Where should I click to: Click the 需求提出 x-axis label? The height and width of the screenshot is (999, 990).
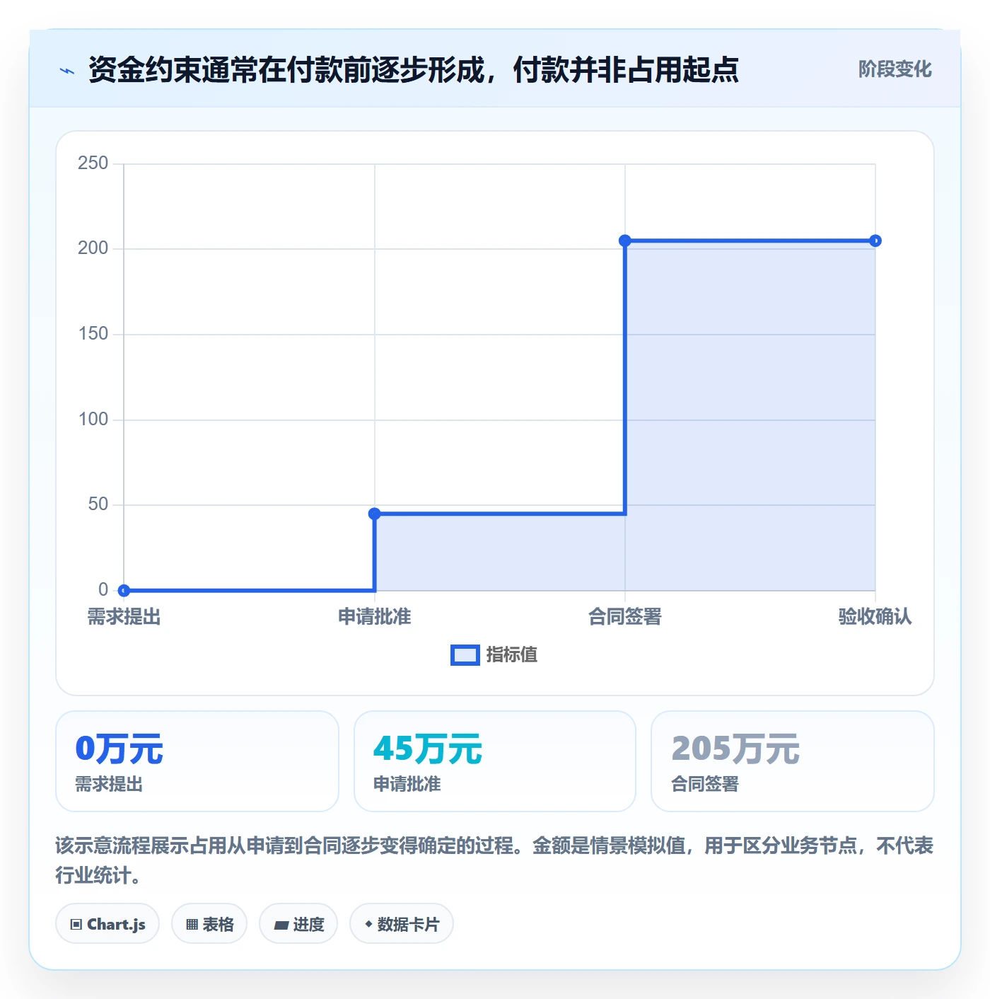tap(124, 617)
